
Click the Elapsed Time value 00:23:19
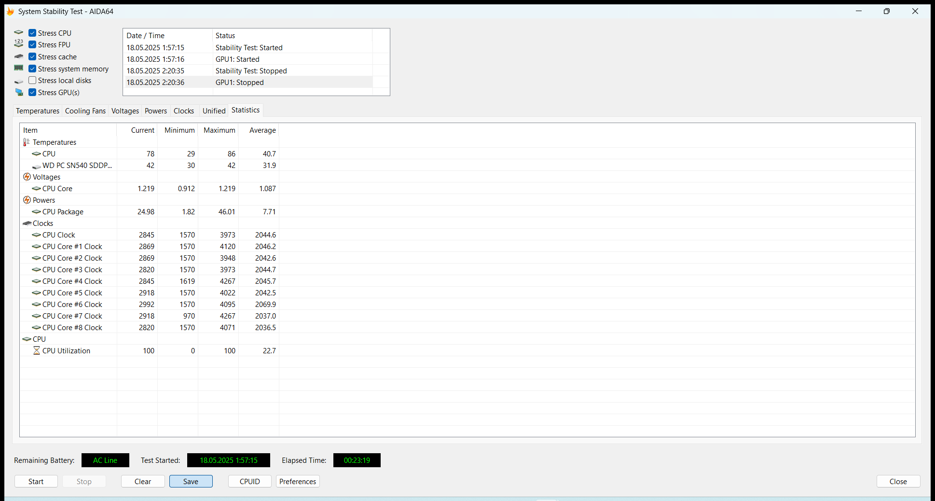[357, 460]
